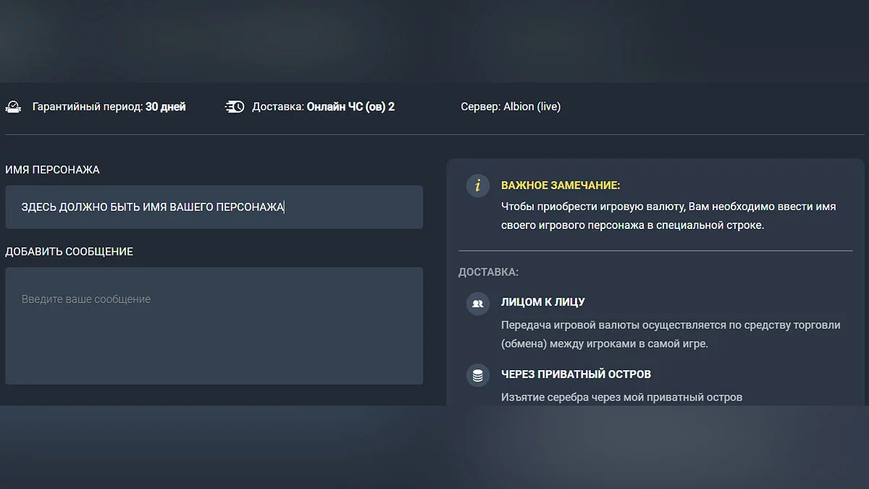869x489 pixels.
Task: Click the info icon beside ВАЖНОЕ ЗАМЕЧАНИЕ
Action: coord(477,185)
